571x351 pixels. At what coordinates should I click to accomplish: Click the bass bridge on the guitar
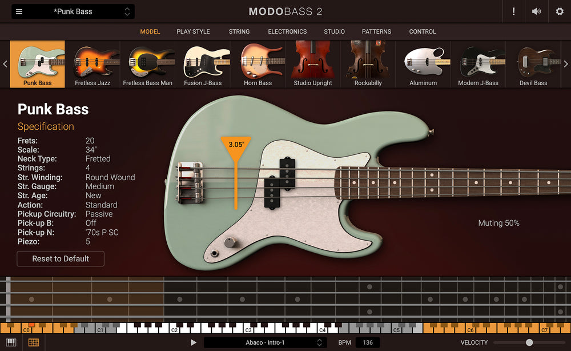coord(190,182)
